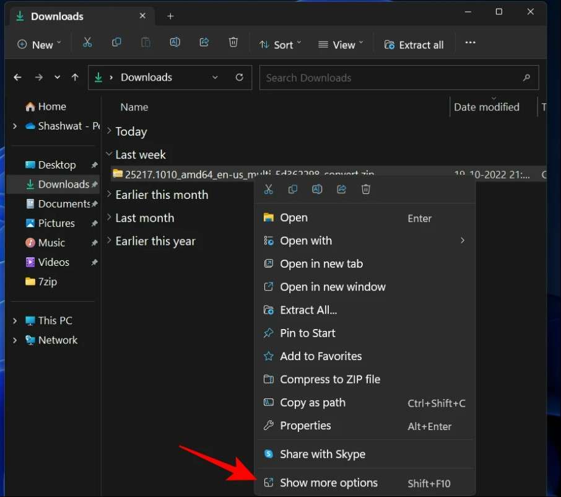The width and height of the screenshot is (561, 497).
Task: Open Music in the sidebar
Action: [45, 243]
